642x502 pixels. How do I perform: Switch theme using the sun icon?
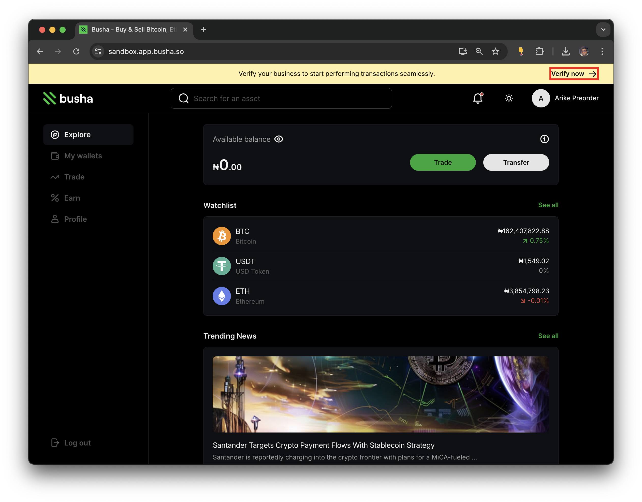509,98
